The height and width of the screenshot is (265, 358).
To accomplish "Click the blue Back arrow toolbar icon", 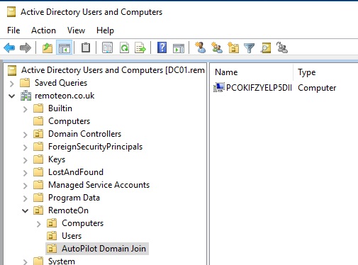I will [x=9, y=48].
